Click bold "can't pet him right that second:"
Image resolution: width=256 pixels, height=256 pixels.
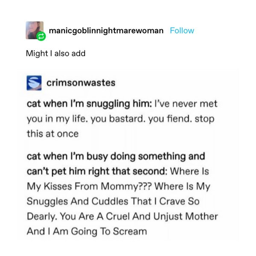coord(97,172)
